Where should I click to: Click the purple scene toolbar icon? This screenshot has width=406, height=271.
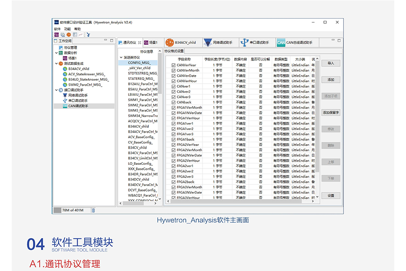(x=56, y=34)
